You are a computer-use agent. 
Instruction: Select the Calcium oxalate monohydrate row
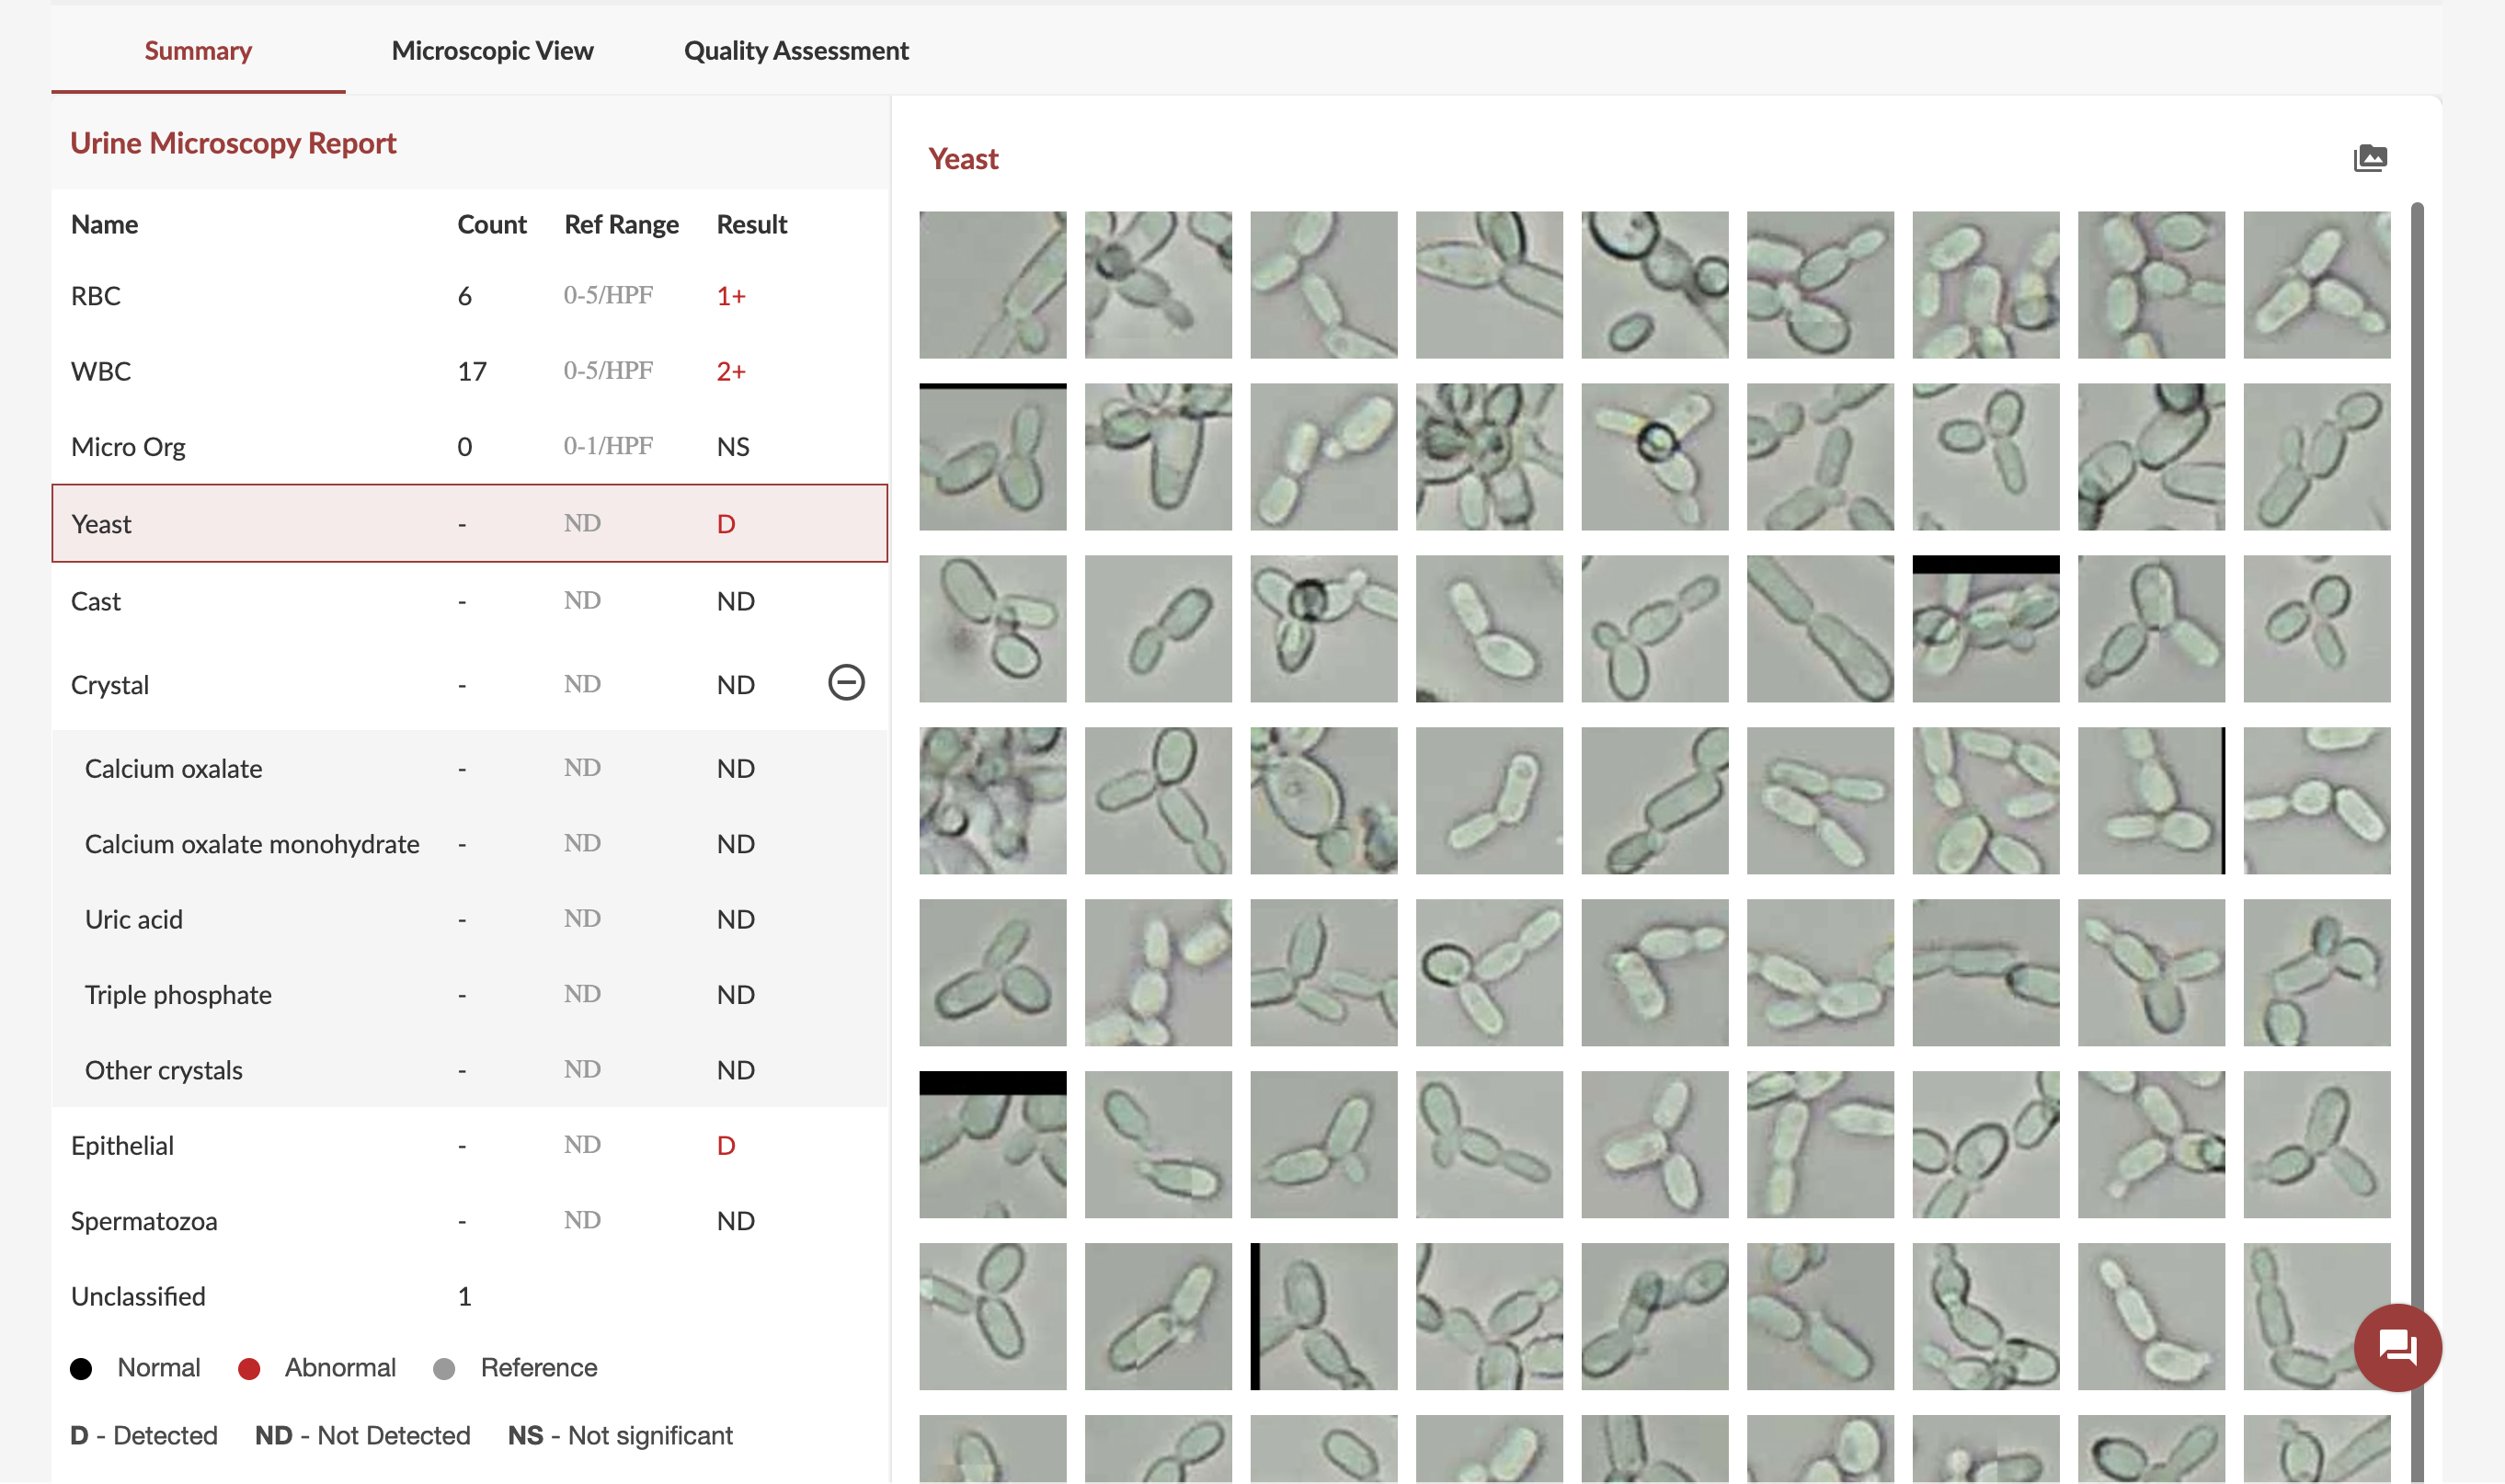(x=469, y=844)
